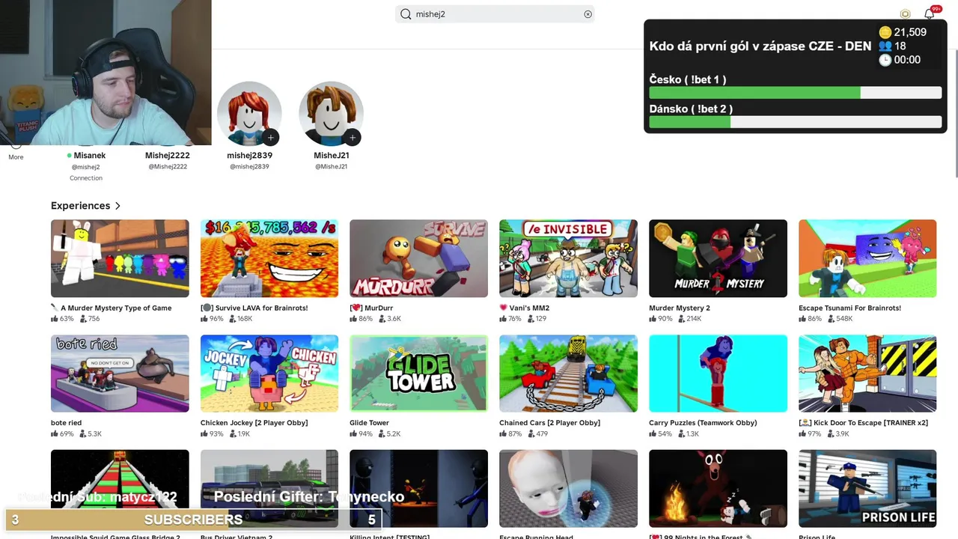Click Escape Tsunami For Brainrots title text
Image resolution: width=958 pixels, height=539 pixels.
click(849, 308)
